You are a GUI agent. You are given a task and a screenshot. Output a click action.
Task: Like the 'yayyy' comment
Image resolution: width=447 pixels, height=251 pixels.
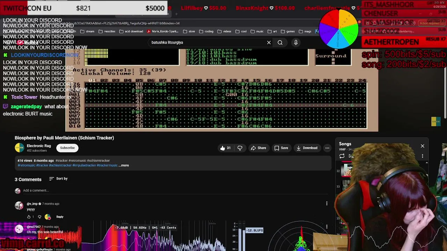[x=29, y=217]
